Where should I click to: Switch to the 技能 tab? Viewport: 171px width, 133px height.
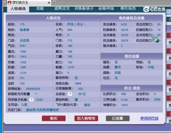coord(40,8)
